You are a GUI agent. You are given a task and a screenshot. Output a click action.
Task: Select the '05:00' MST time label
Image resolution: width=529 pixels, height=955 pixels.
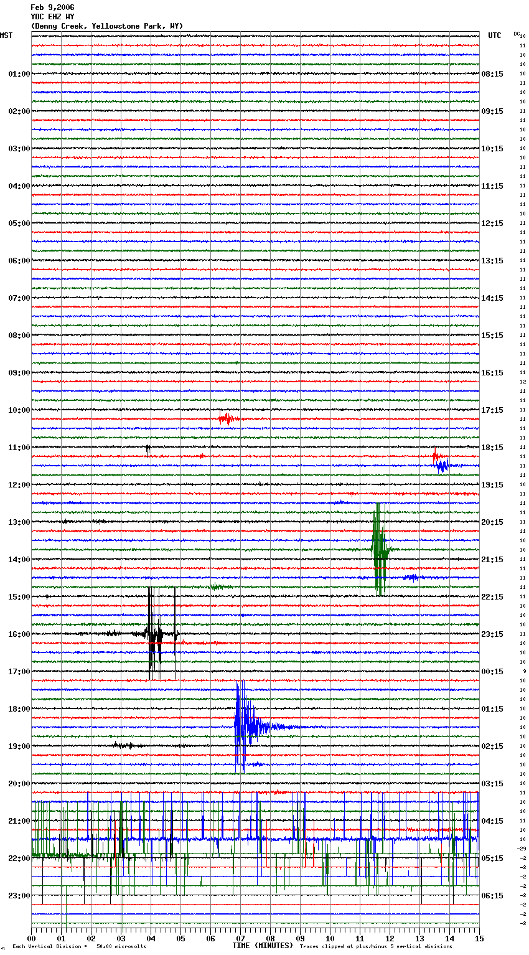tap(19, 223)
